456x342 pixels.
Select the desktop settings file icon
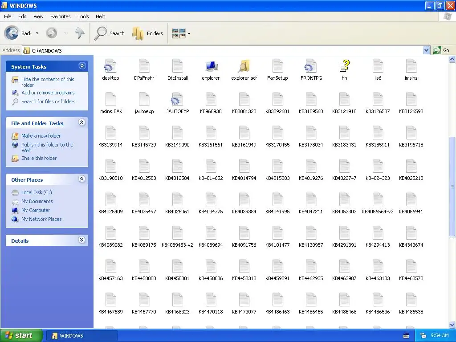click(110, 66)
